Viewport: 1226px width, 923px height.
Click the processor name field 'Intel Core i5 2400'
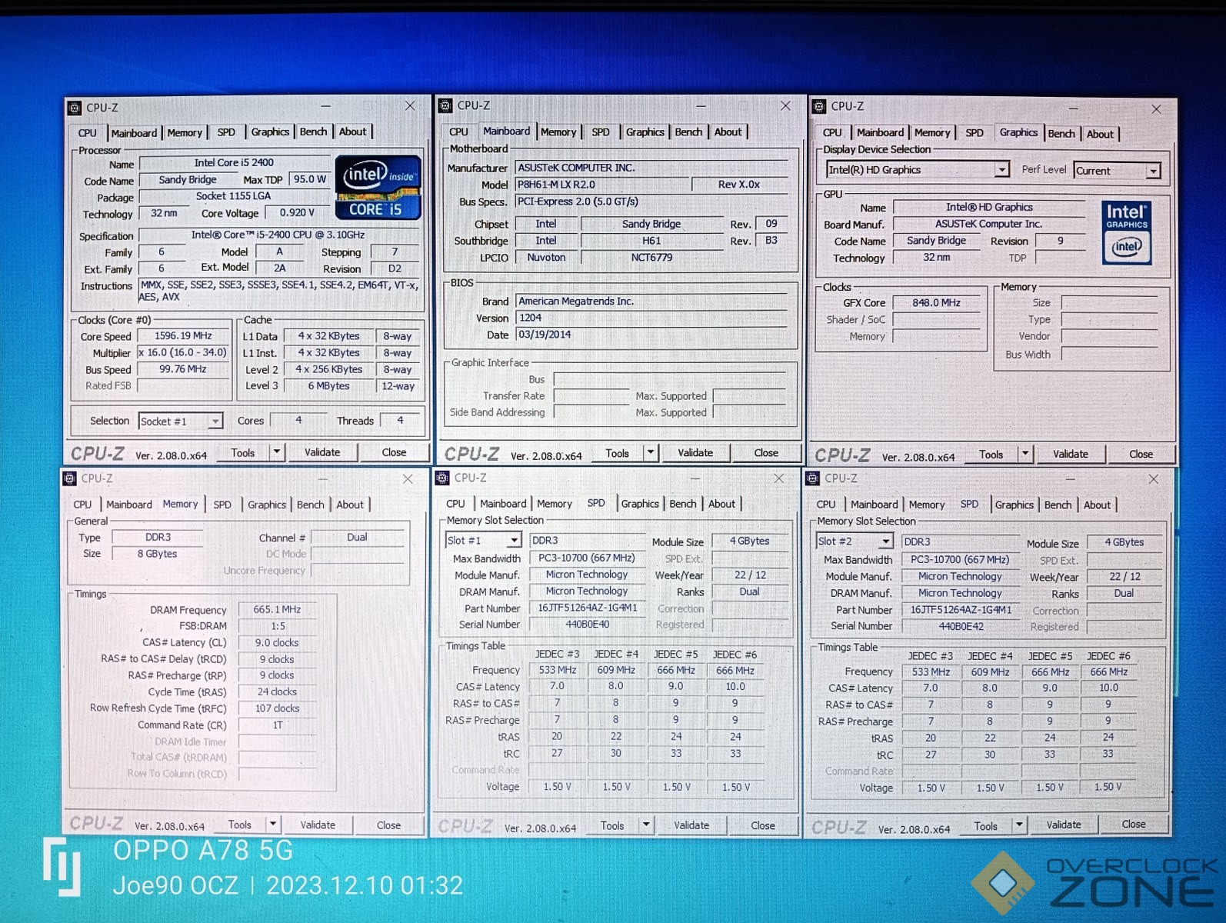coord(235,163)
